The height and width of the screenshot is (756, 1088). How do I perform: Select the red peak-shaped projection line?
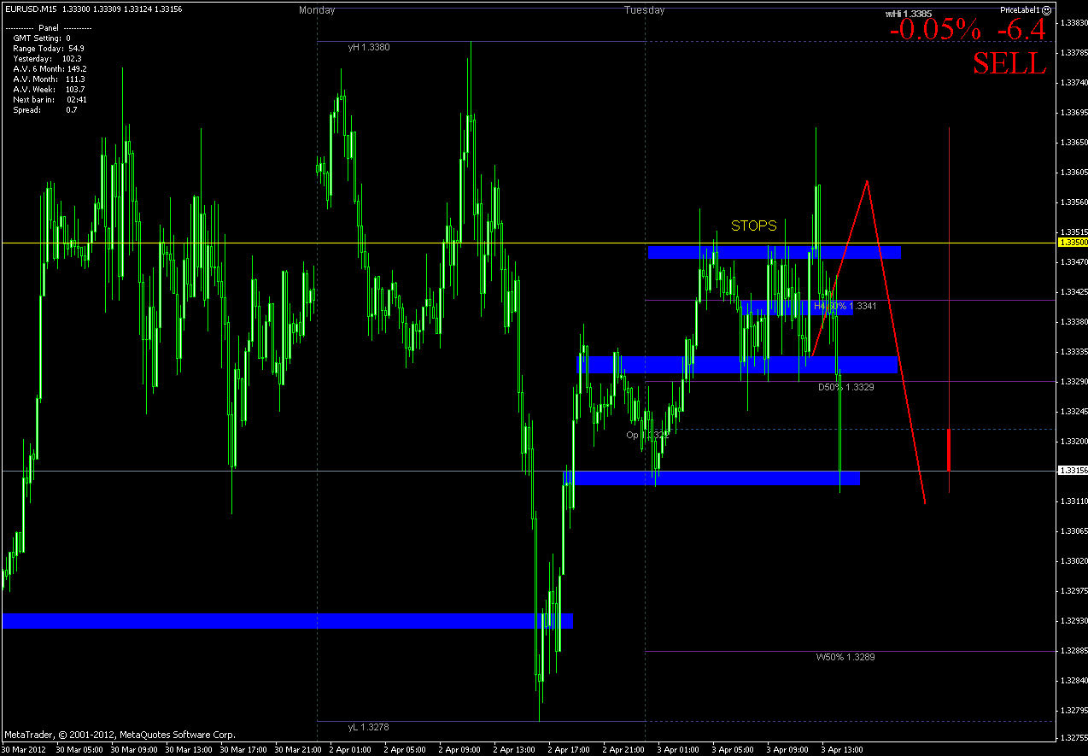[869, 342]
